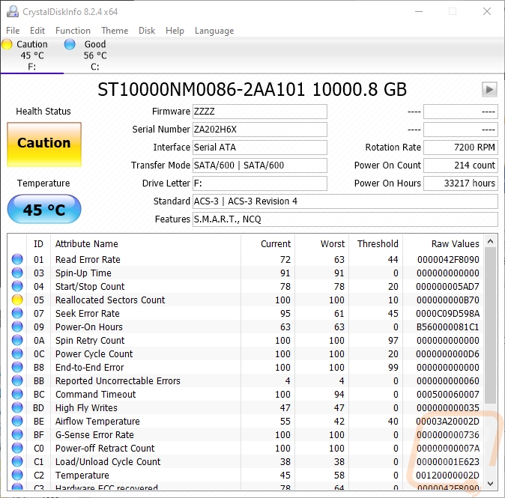Click the next disk arrow button
This screenshot has width=505, height=498.
[x=489, y=90]
